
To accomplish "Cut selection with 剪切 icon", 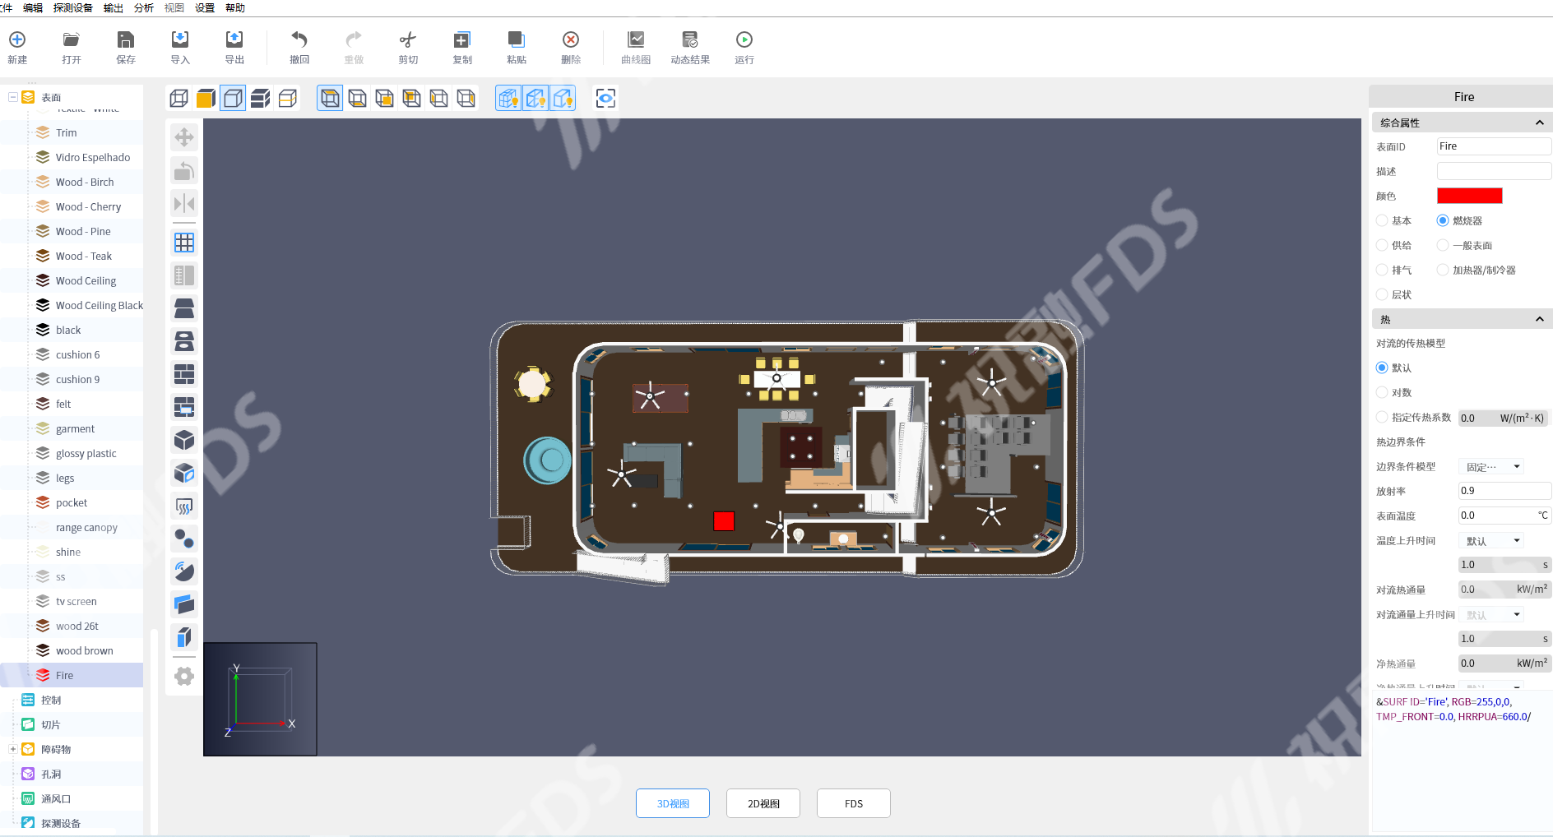I will (x=408, y=47).
